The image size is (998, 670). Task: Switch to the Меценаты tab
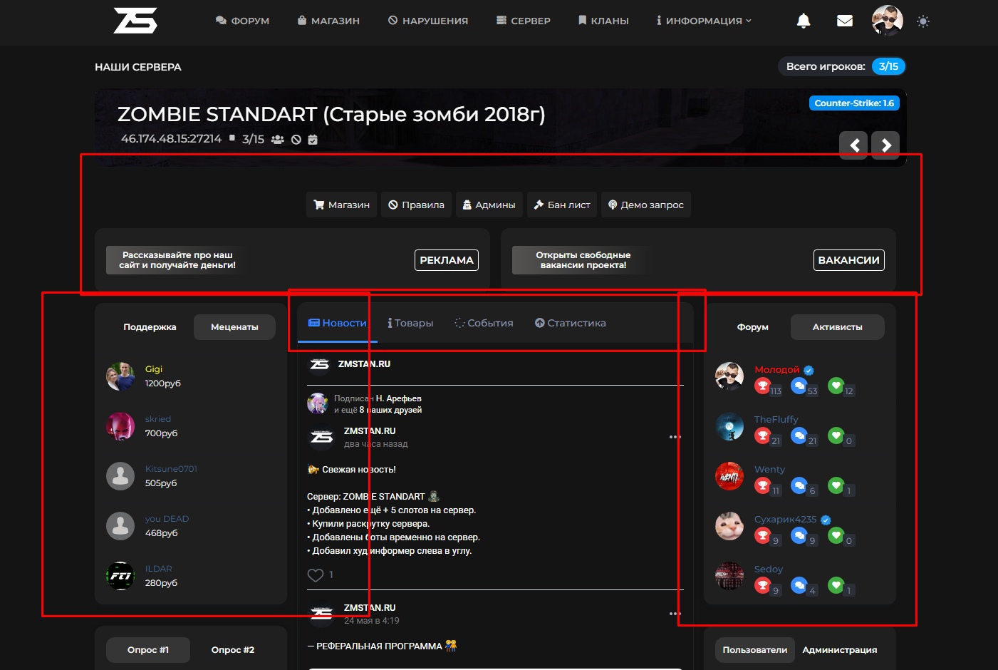tap(234, 327)
